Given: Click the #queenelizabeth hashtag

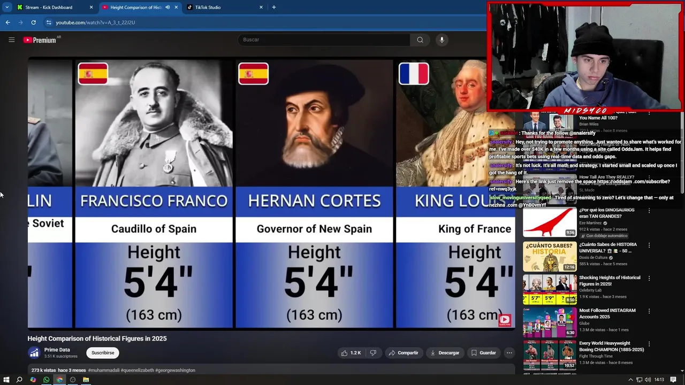Looking at the screenshot, I should point(137,370).
